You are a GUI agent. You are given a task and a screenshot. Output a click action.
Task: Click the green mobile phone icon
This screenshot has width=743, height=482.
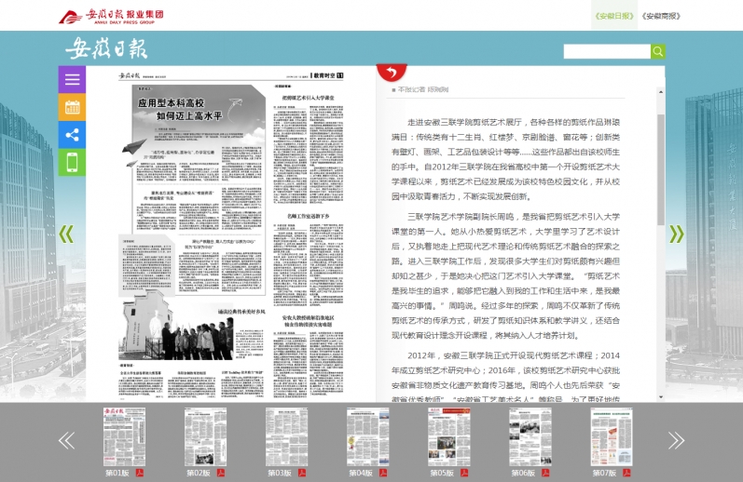coord(72,162)
